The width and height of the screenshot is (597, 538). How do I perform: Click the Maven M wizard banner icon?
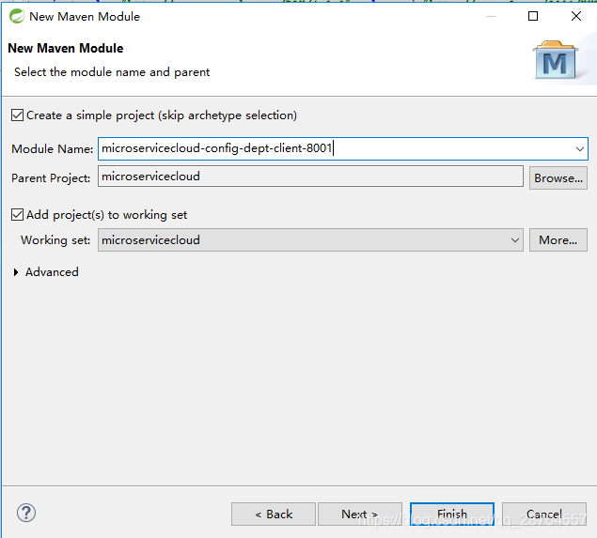click(x=556, y=60)
